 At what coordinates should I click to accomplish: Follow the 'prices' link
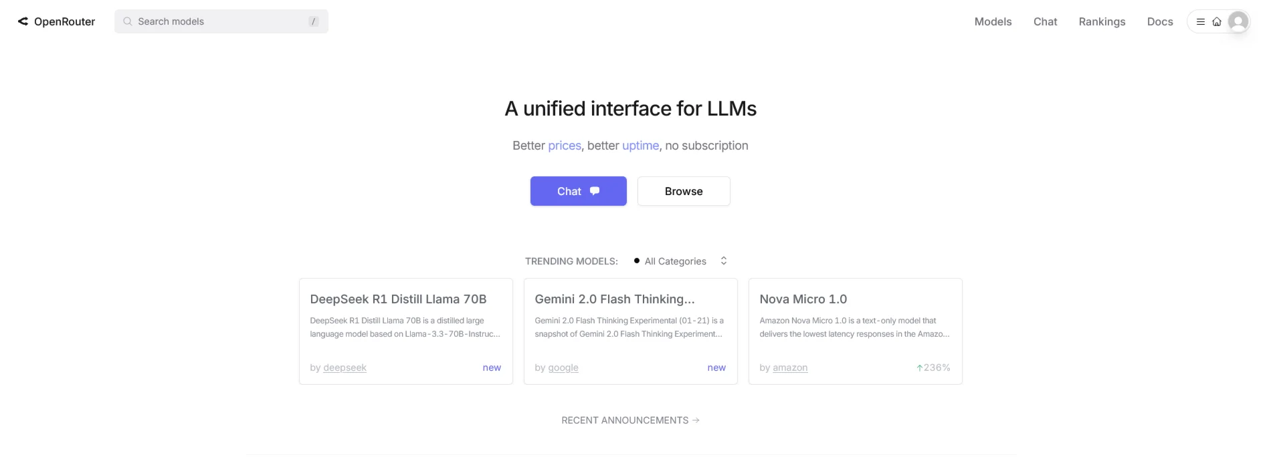point(565,146)
